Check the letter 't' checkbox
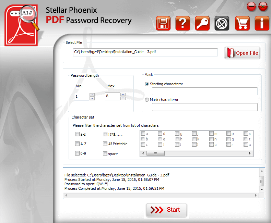 click(246, 139)
